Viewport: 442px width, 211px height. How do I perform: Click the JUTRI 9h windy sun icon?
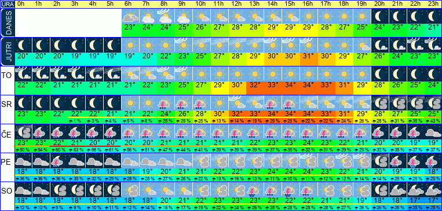coord(184,45)
